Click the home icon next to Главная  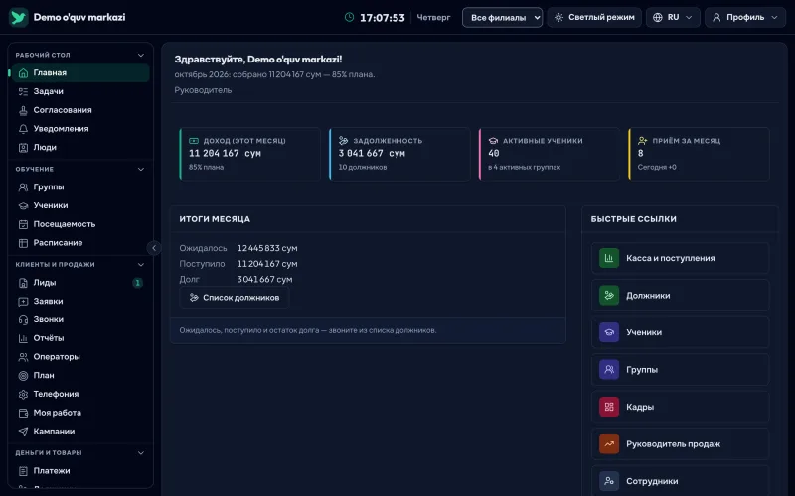click(x=23, y=72)
